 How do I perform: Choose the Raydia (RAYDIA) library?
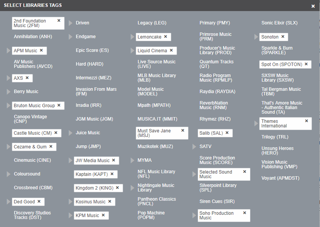point(217,92)
